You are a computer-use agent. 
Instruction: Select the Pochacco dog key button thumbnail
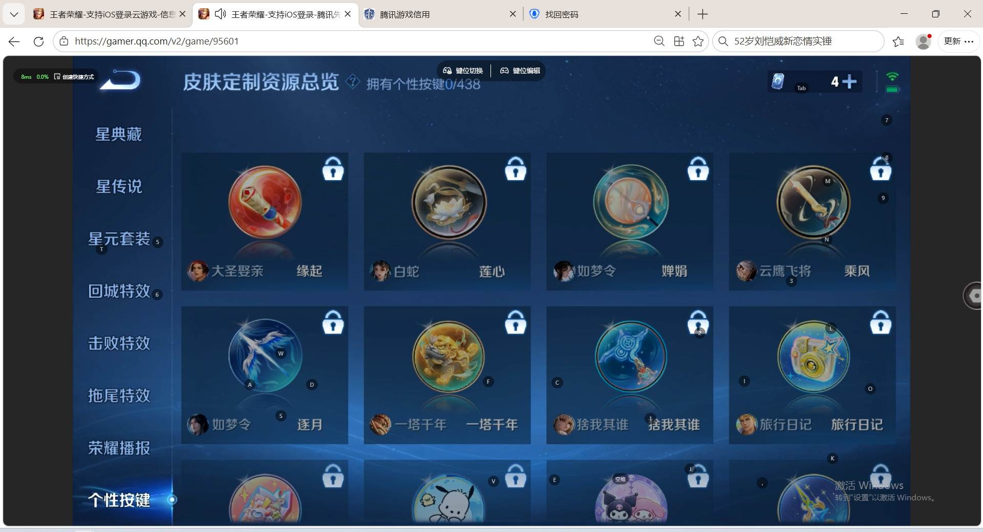(448, 499)
